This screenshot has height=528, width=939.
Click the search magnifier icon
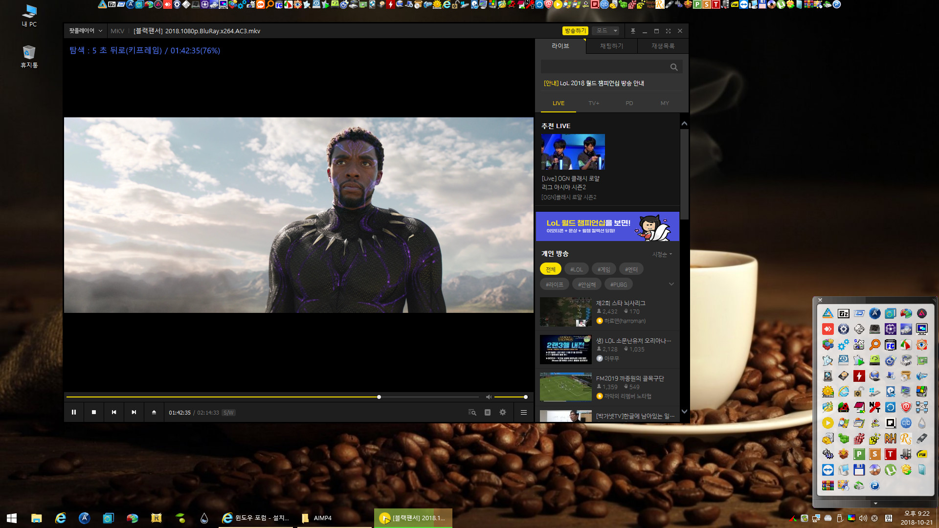tap(674, 67)
